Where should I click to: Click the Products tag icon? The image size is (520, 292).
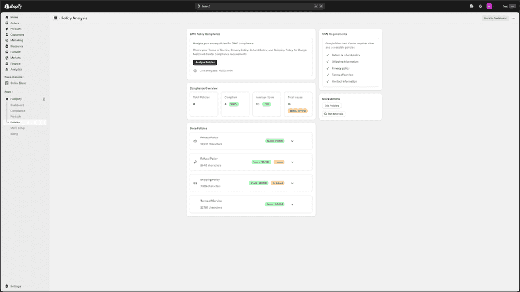coord(7,29)
